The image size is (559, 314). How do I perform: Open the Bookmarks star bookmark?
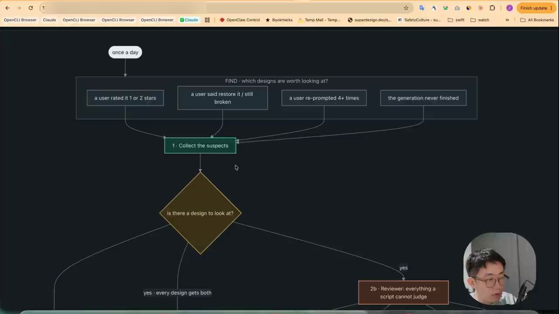(279, 20)
